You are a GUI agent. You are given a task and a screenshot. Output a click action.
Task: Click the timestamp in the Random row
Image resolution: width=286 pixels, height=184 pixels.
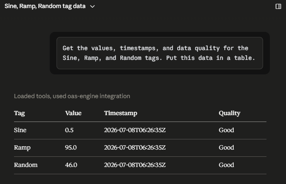click(135, 165)
